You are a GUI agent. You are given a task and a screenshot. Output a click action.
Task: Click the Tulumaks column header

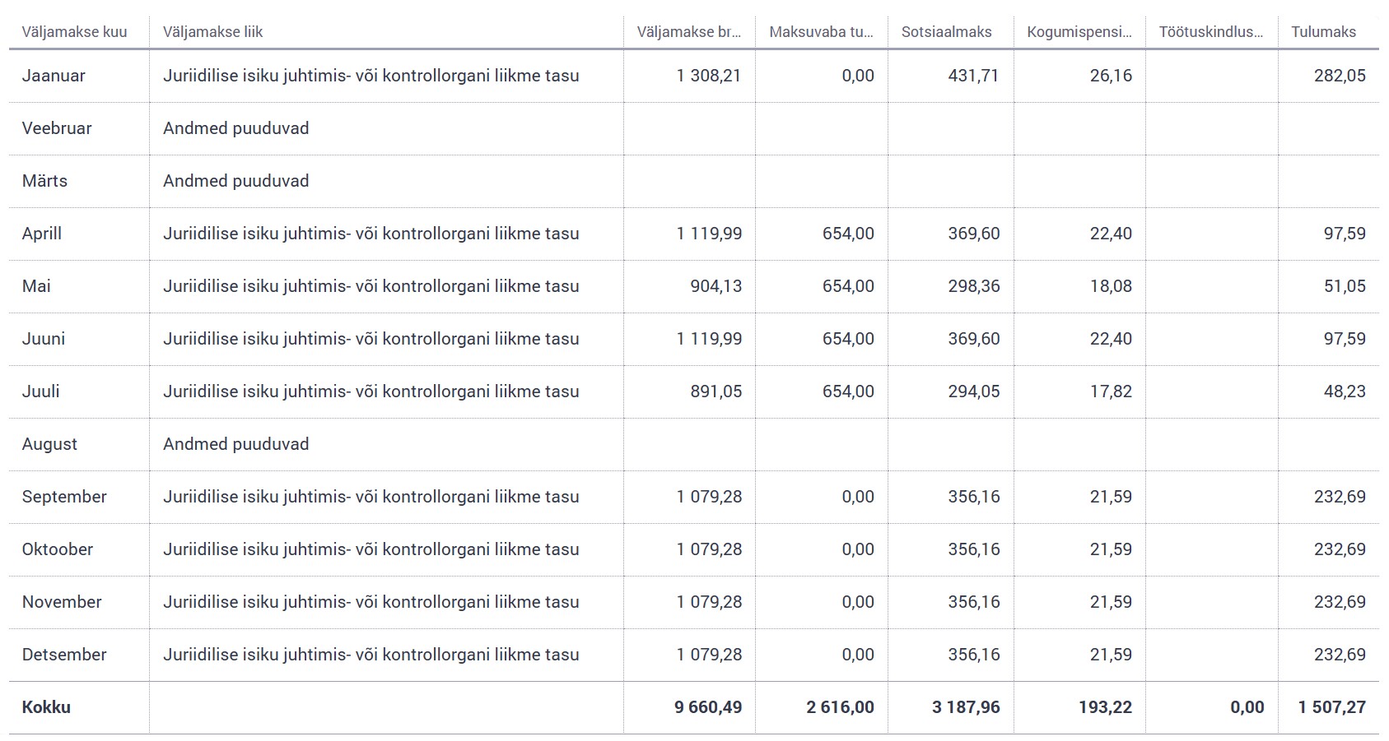pos(1323,32)
